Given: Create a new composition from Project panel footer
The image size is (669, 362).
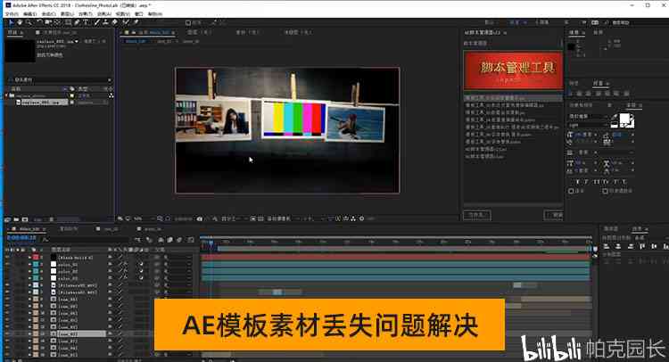Looking at the screenshot, I should (x=25, y=219).
